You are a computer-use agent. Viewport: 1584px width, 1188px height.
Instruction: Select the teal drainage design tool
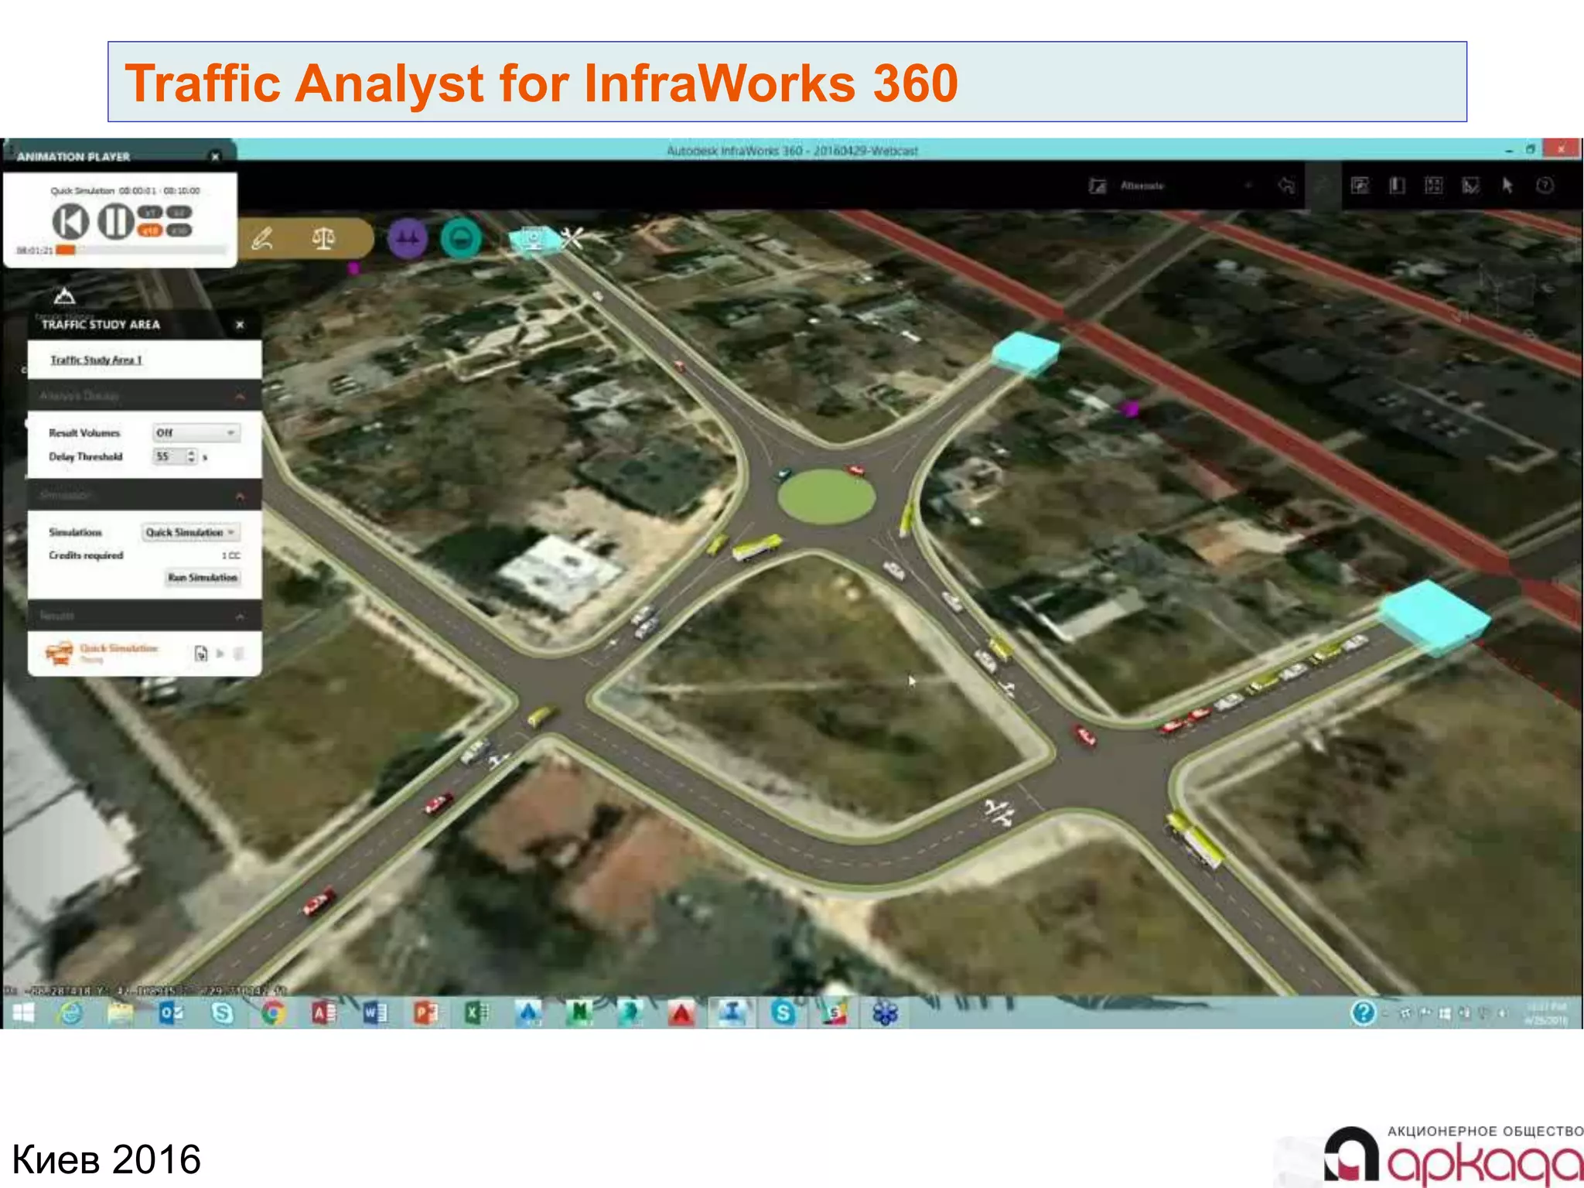click(x=461, y=238)
